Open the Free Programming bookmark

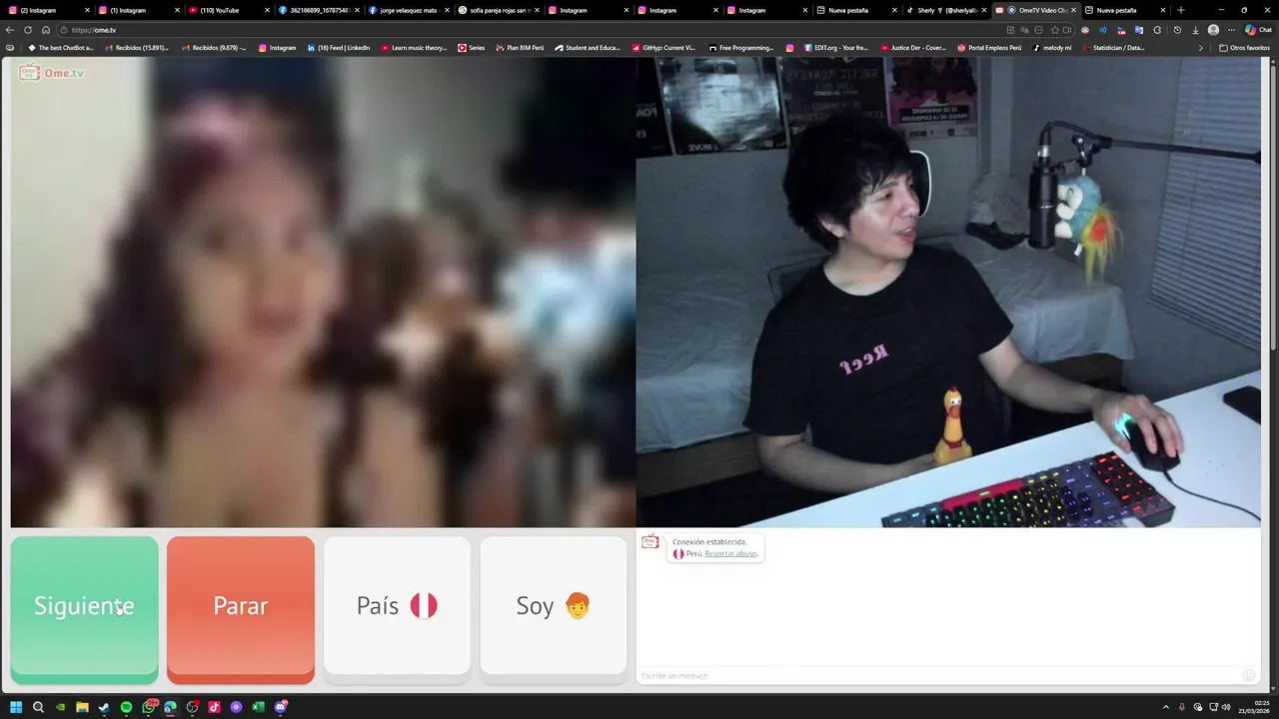click(x=740, y=48)
